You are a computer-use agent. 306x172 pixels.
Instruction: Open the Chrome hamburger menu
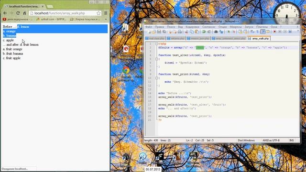[x=106, y=13]
